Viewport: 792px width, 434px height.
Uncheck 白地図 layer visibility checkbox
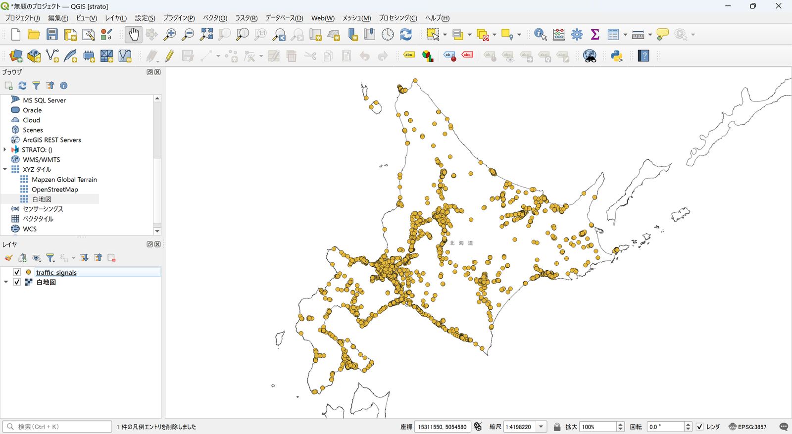click(x=17, y=282)
